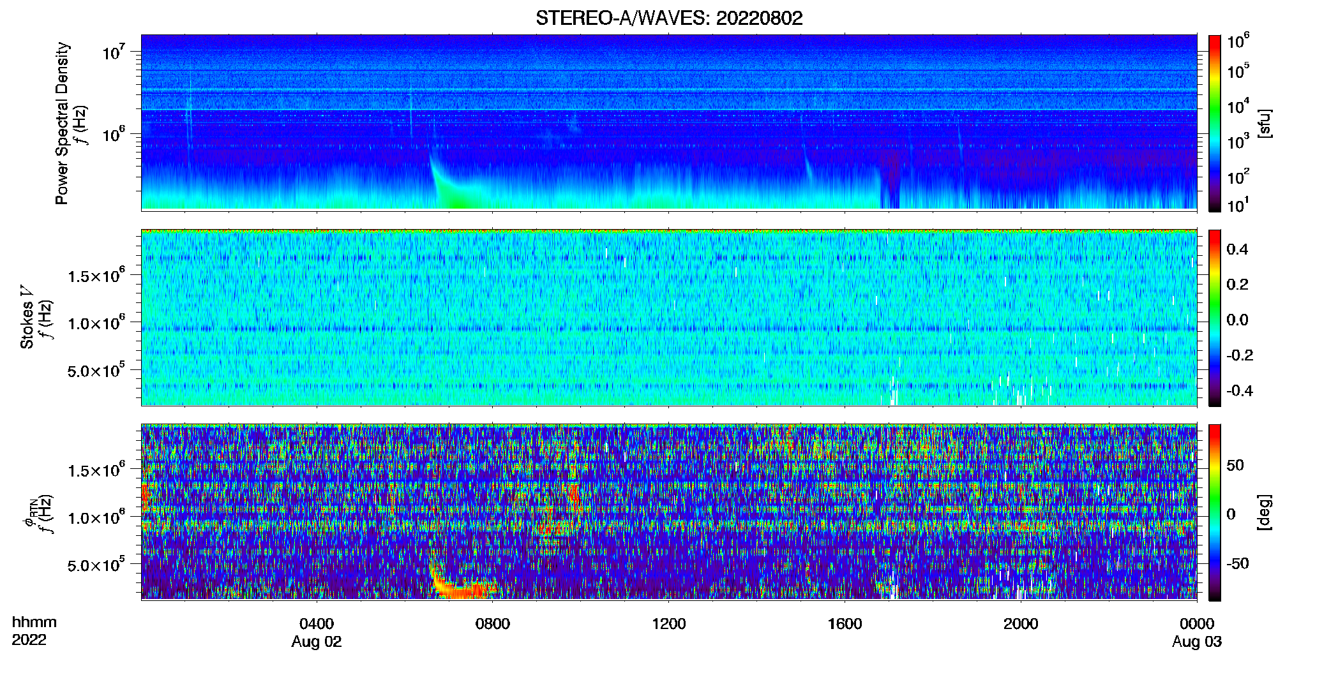Click the power spectral density color bar
The width and height of the screenshot is (1338, 689).
[1214, 123]
